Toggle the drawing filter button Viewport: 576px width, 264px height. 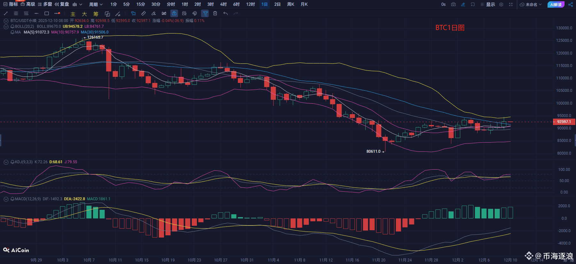coord(205,13)
